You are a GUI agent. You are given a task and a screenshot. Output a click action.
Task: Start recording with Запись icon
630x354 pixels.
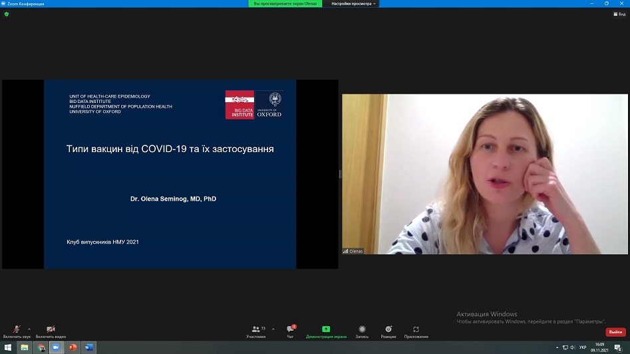click(362, 329)
